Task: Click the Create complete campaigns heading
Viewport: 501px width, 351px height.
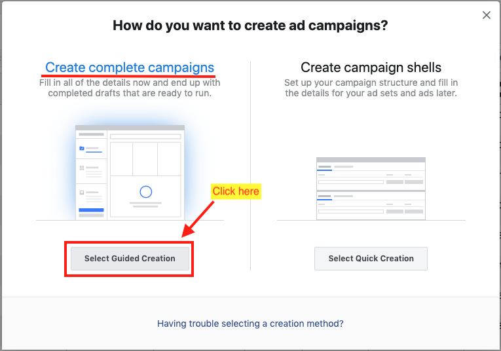Action: (x=130, y=67)
